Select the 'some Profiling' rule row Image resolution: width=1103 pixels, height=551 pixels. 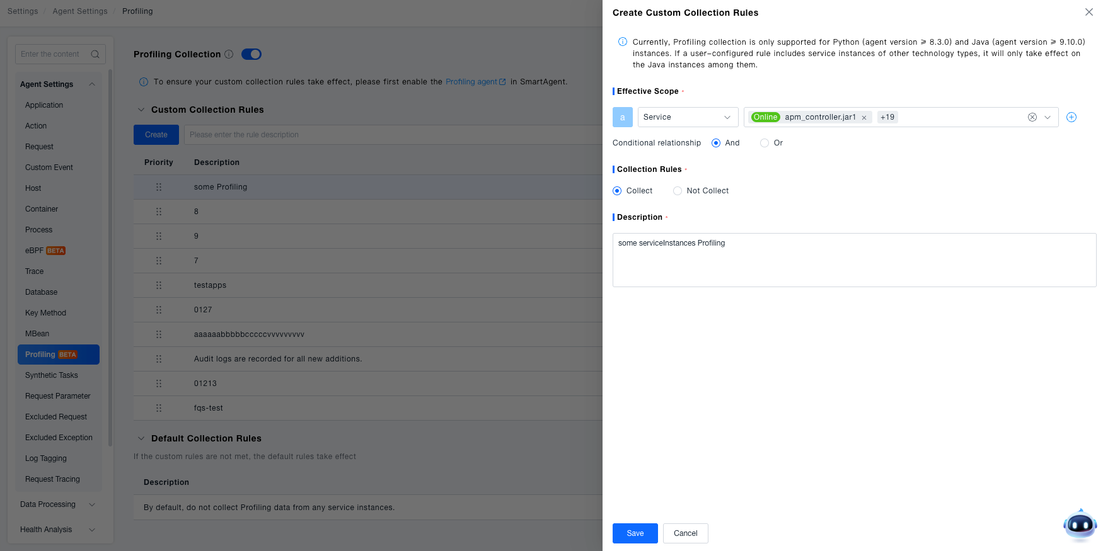coord(368,187)
